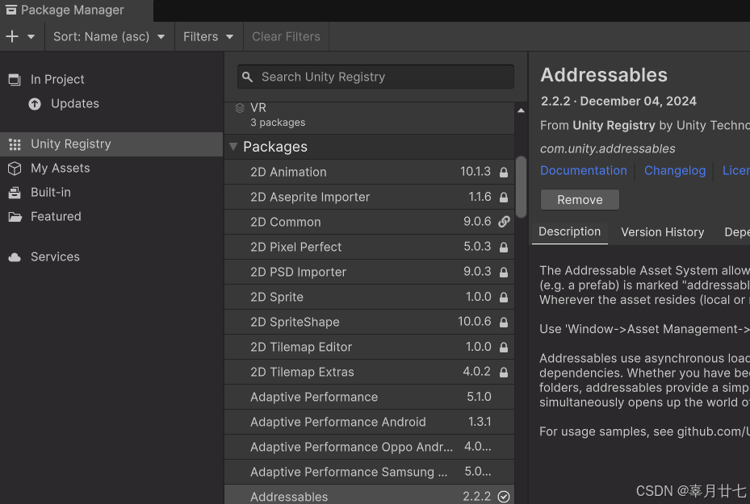Screen dimensions: 750x504
Task: Click the Clear Filters button
Action: tap(286, 37)
